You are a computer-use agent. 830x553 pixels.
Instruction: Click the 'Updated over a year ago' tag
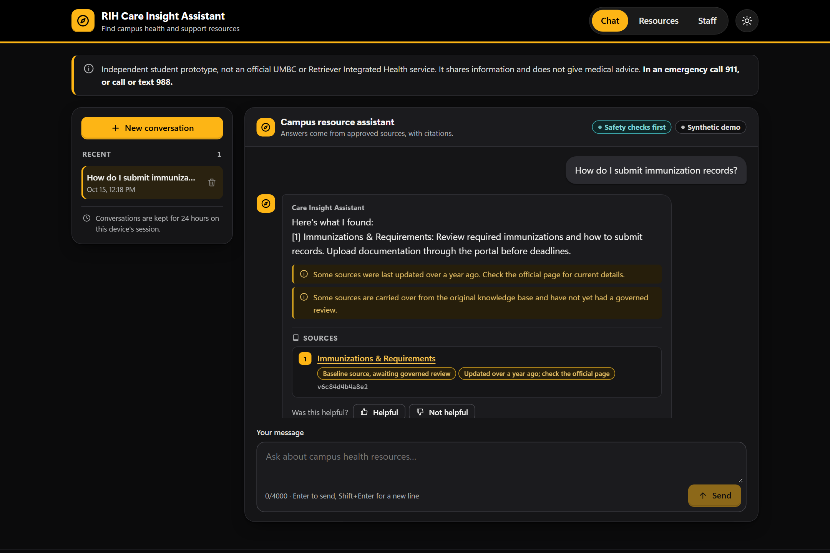(x=537, y=374)
